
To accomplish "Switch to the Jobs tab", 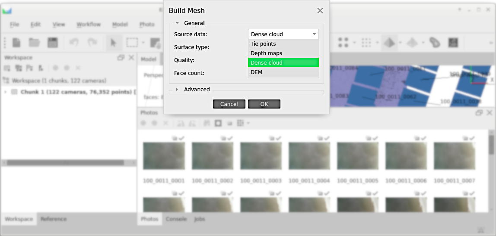I will point(200,219).
